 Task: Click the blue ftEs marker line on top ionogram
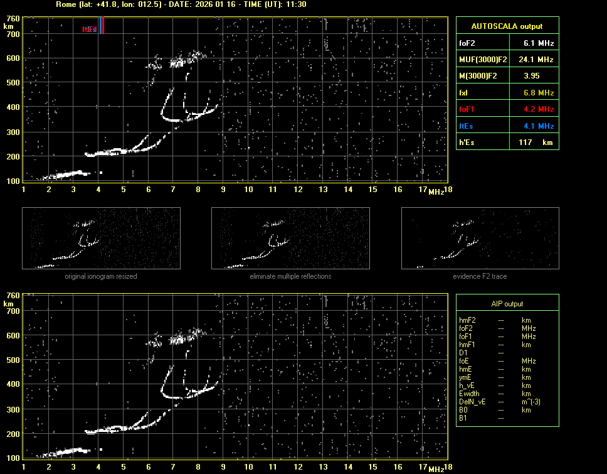pos(100,25)
